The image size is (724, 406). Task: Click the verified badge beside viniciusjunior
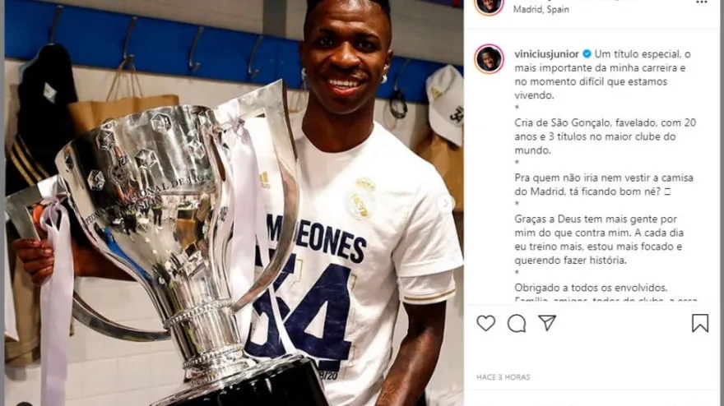(x=587, y=54)
